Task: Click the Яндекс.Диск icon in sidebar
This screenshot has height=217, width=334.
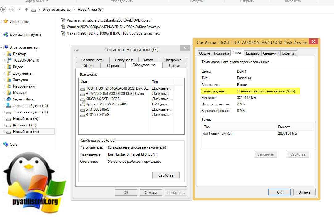Action: [9, 99]
